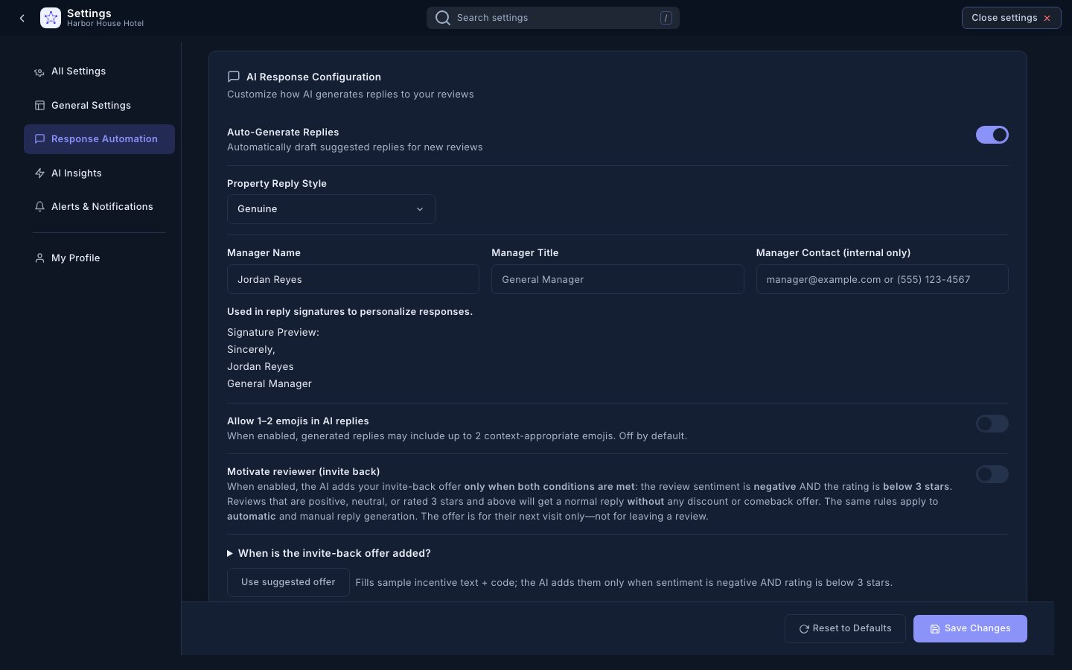Enable the emojis in AI replies toggle
This screenshot has height=670, width=1072.
(x=992, y=424)
